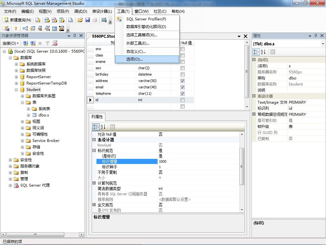Click the Set Primary Key icon

pyautogui.click(x=16, y=28)
